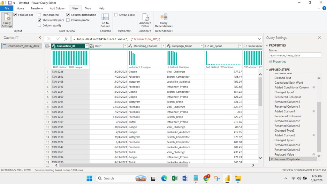Click Ad_Spend decimal type icon
This screenshot has width=327, height=184.
click(x=207, y=46)
